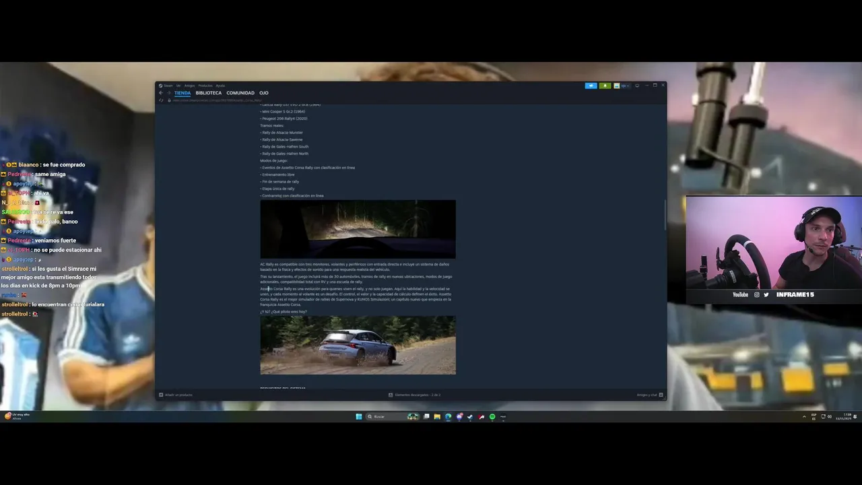Open volume control in system tray
The height and width of the screenshot is (485, 862).
830,416
